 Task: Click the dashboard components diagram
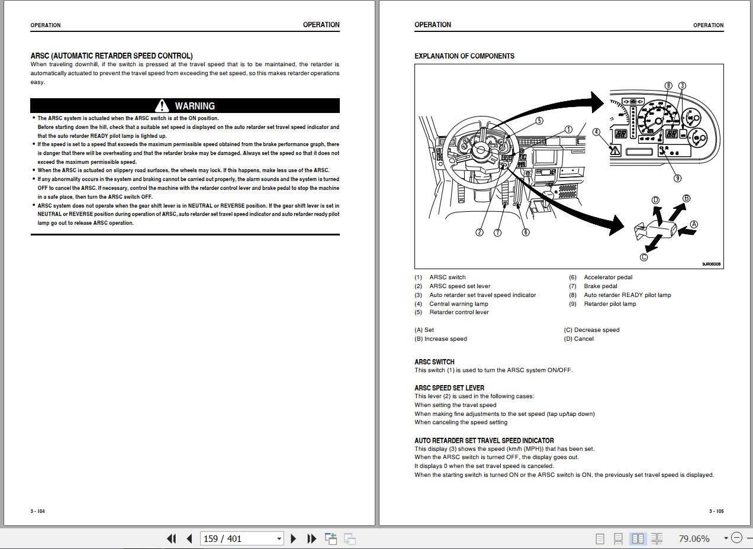click(x=569, y=166)
